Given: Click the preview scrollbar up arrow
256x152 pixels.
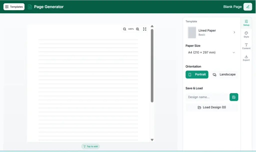Looking at the screenshot, I should pos(152,26).
